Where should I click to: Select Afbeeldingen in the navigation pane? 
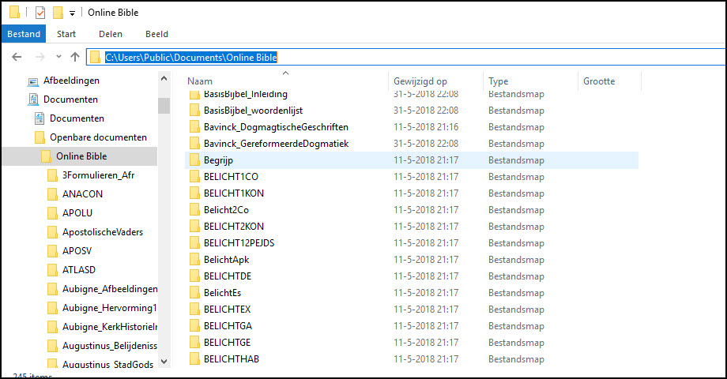71,81
